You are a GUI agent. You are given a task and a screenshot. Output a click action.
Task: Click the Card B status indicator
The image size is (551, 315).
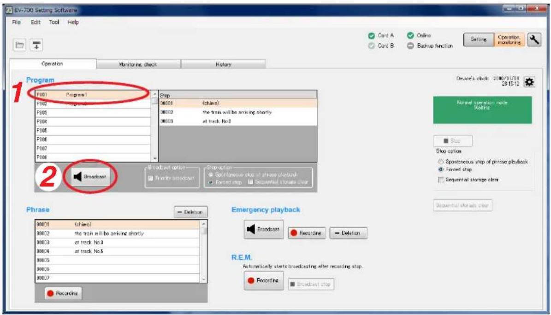click(x=381, y=46)
